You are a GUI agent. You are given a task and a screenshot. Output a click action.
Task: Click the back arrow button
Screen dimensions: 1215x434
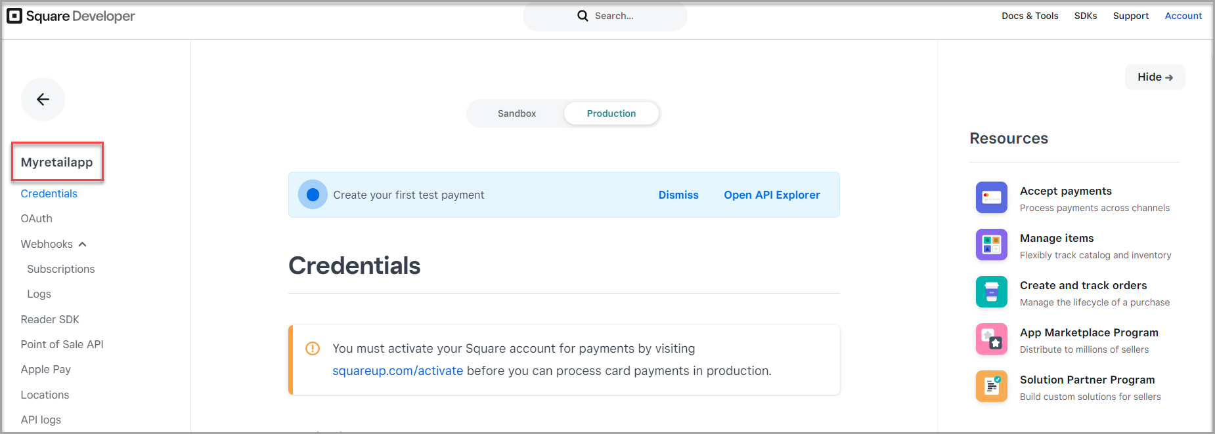pos(43,99)
